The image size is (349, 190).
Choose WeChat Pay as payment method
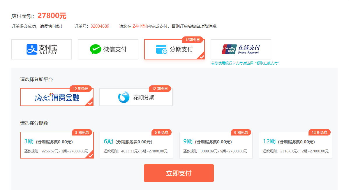(x=108, y=49)
